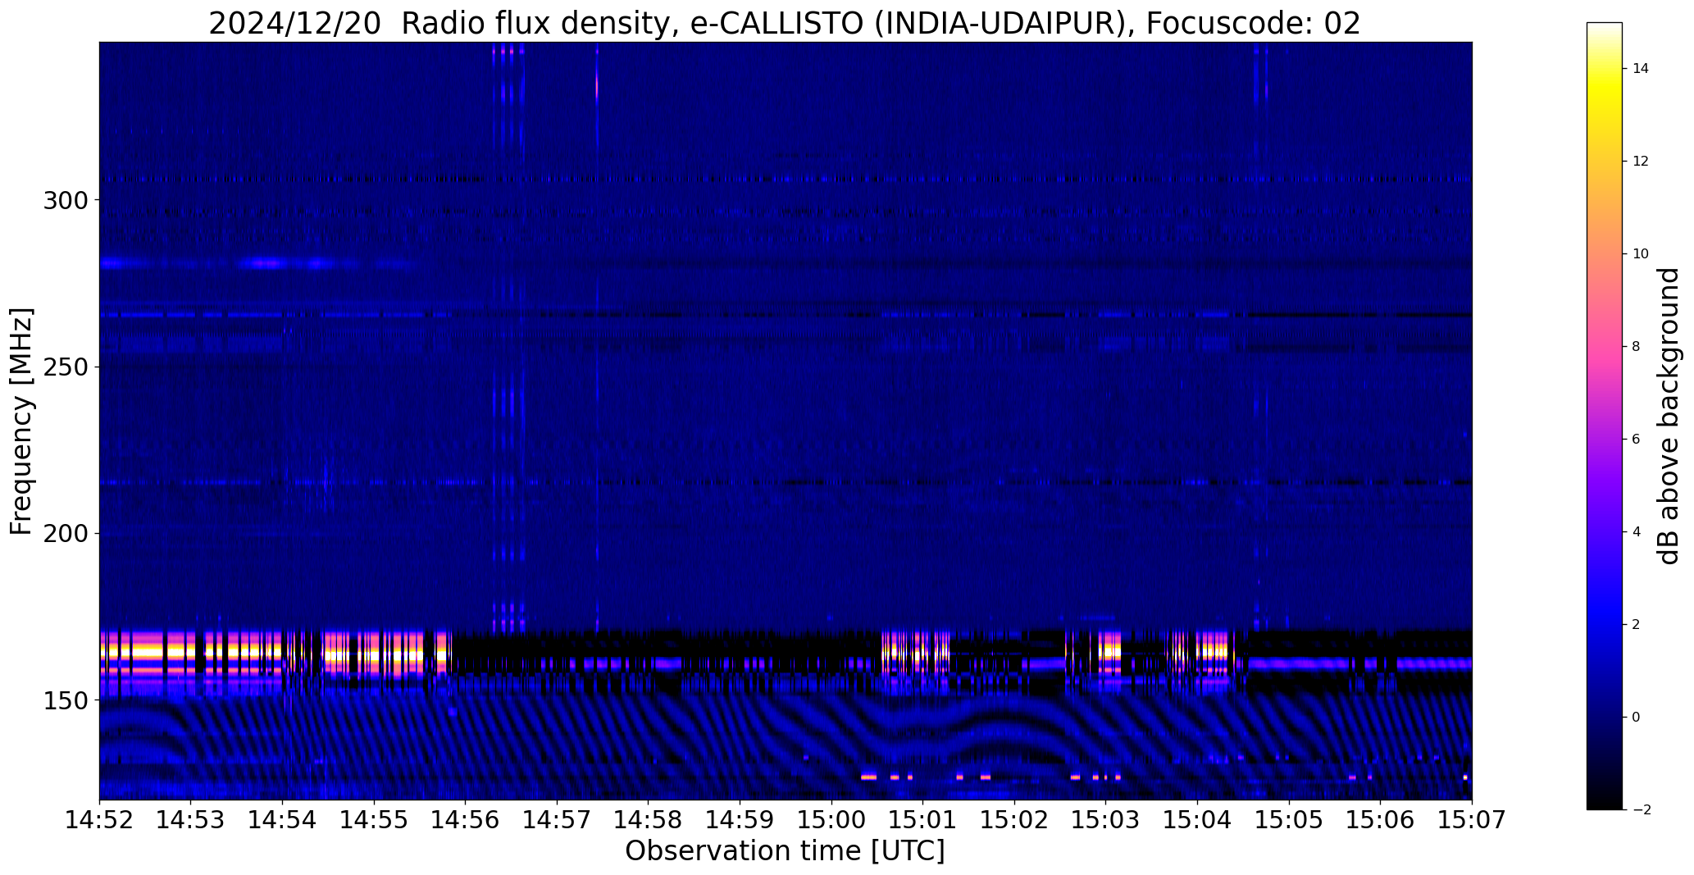Click the 15:02 time tick label
The width and height of the screenshot is (1694, 875).
[x=1014, y=820]
